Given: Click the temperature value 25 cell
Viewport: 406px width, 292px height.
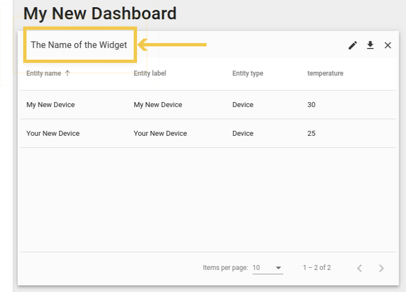Looking at the screenshot, I should [311, 134].
